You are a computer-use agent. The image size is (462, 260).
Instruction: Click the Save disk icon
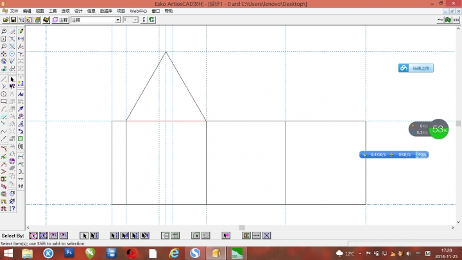click(13, 20)
